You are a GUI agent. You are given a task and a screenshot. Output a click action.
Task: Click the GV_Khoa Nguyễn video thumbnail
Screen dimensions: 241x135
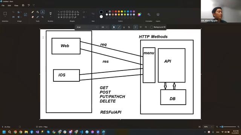[x=221, y=11]
